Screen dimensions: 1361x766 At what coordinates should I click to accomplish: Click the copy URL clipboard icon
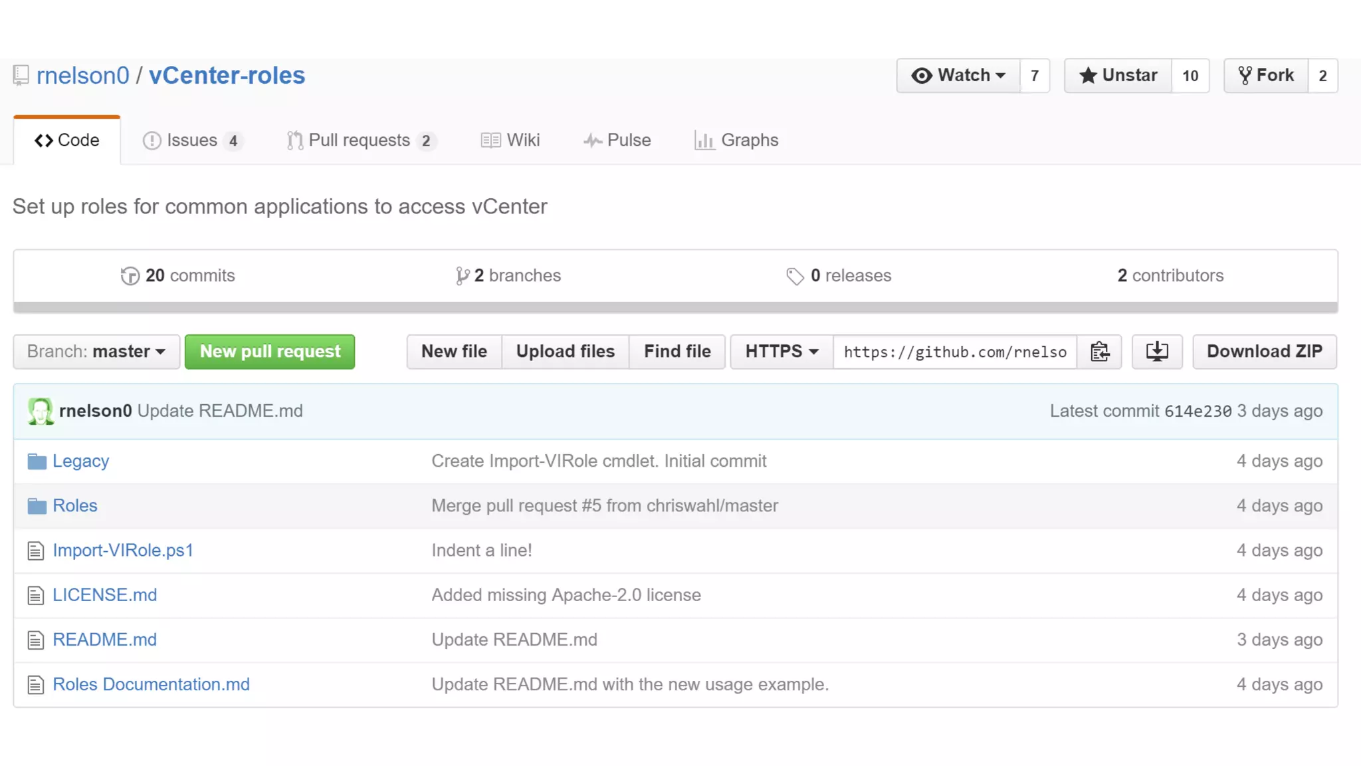pos(1099,352)
